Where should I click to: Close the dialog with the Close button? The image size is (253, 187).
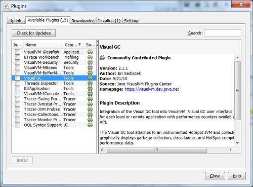pos(215,176)
